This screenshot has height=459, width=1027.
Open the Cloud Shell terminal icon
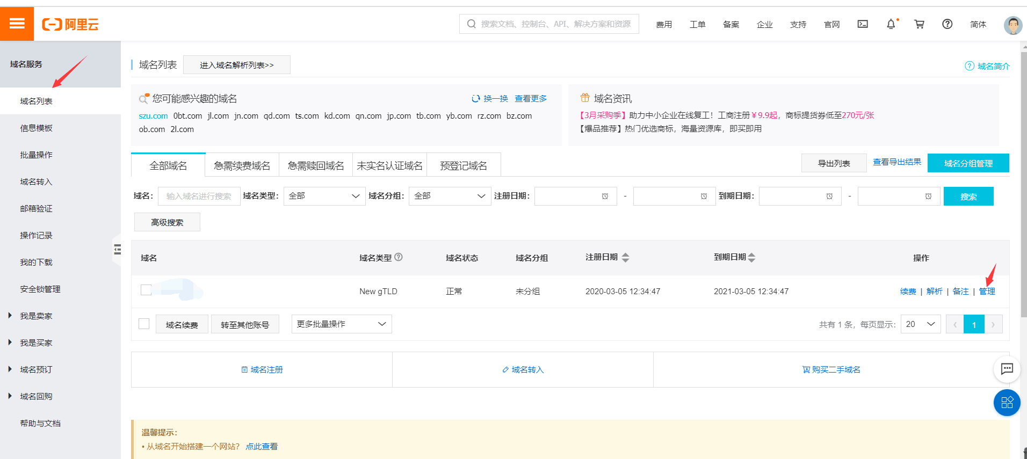863,24
